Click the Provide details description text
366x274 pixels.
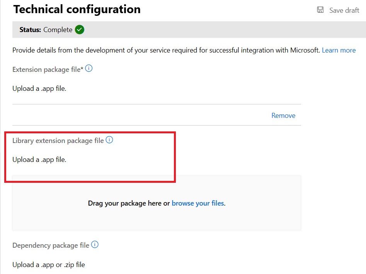[x=166, y=50]
